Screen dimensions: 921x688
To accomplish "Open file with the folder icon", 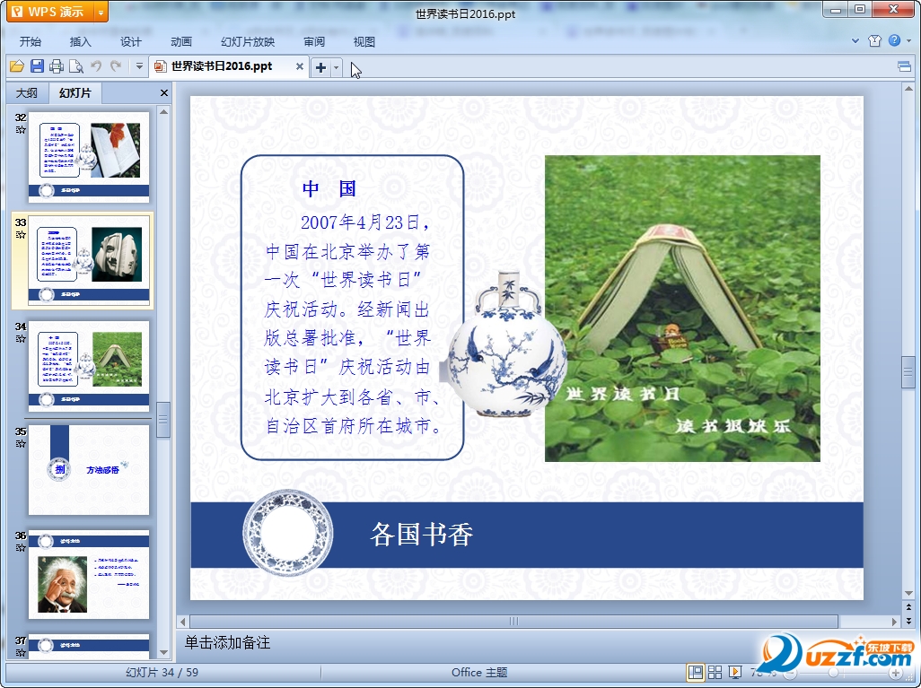I will click(x=17, y=66).
